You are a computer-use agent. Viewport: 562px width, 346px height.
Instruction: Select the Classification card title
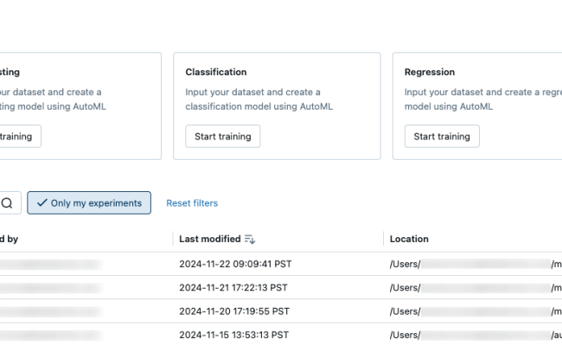point(216,73)
